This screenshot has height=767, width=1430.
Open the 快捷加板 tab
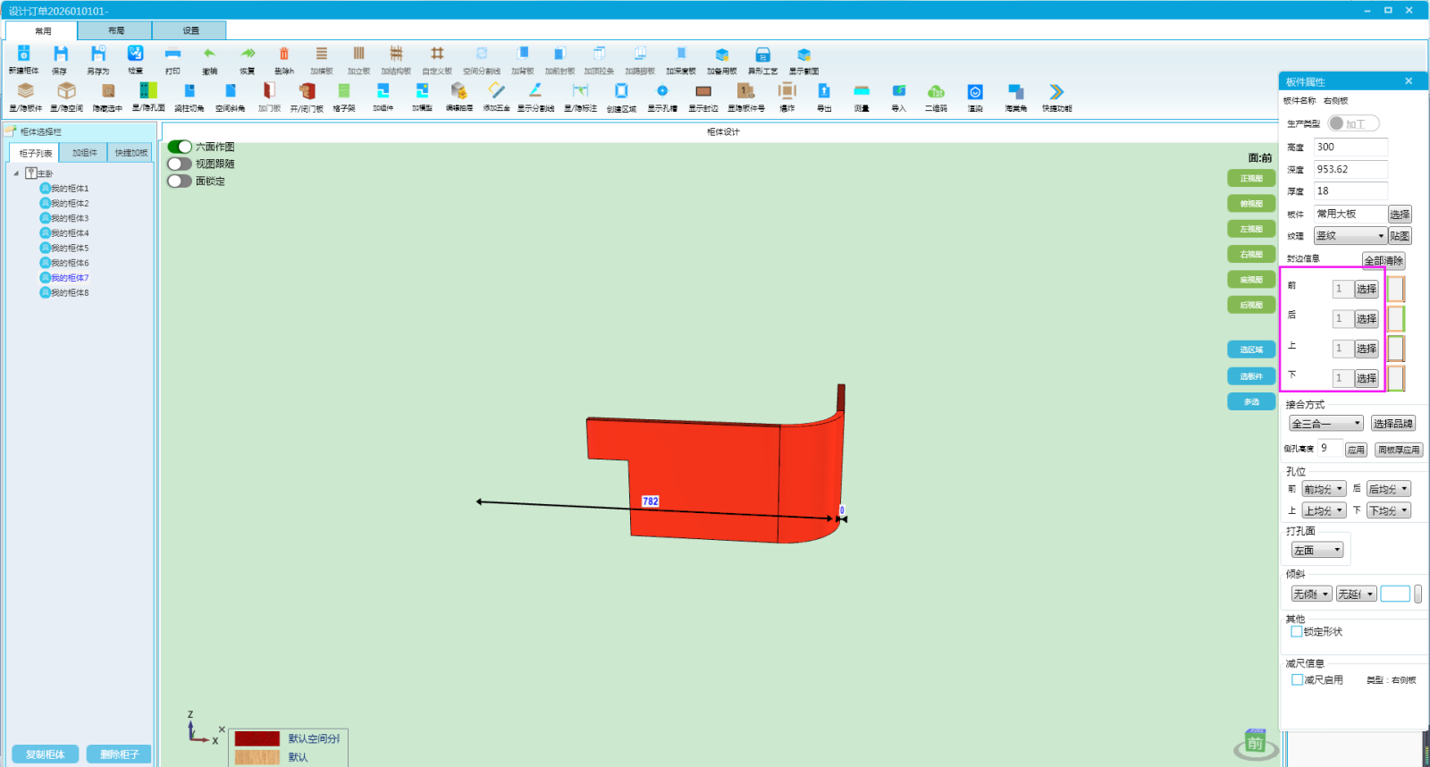[131, 153]
